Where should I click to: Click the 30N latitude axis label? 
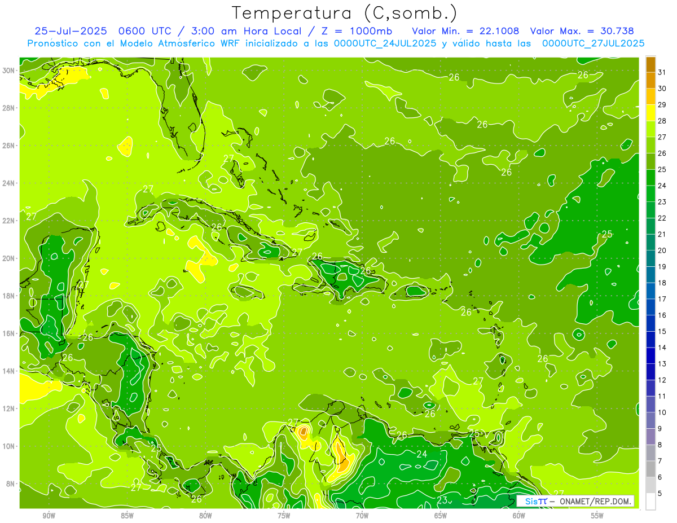tap(8, 71)
